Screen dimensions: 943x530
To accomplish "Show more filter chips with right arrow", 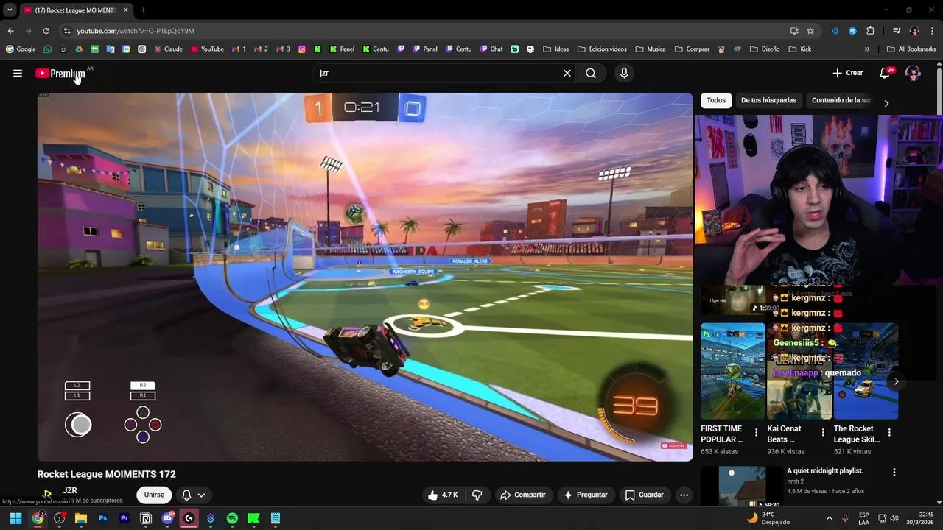I will click(886, 103).
